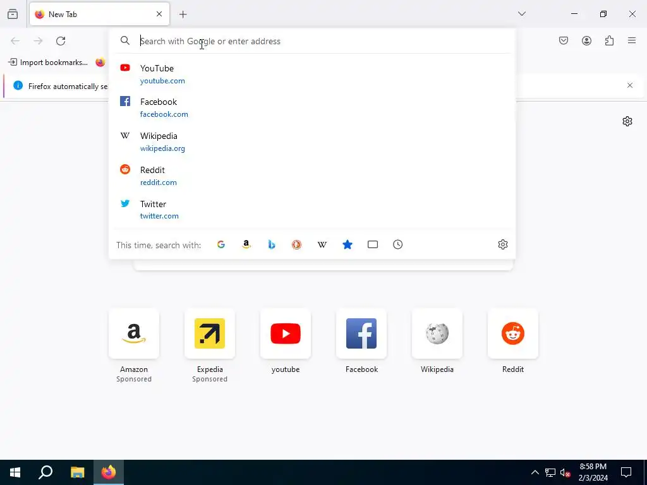
Task: Open taskbar clock and date
Action: pos(593,472)
